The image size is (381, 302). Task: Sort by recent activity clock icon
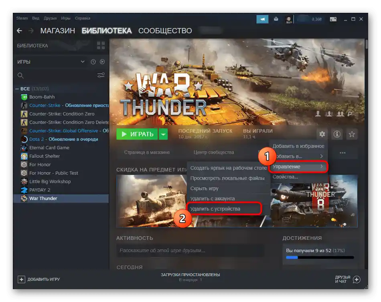[x=93, y=62]
